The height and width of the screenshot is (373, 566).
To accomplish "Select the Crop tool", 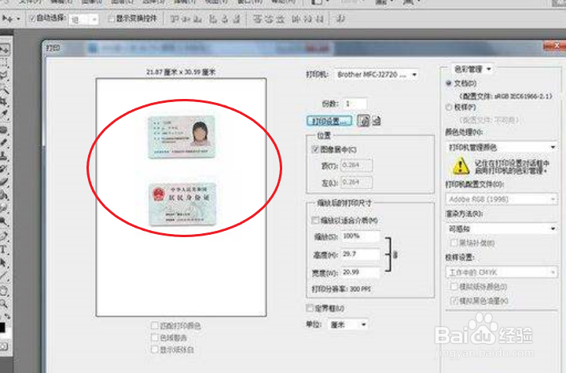I will pos(5,101).
